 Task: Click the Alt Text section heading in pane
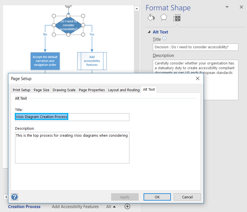click(160, 32)
